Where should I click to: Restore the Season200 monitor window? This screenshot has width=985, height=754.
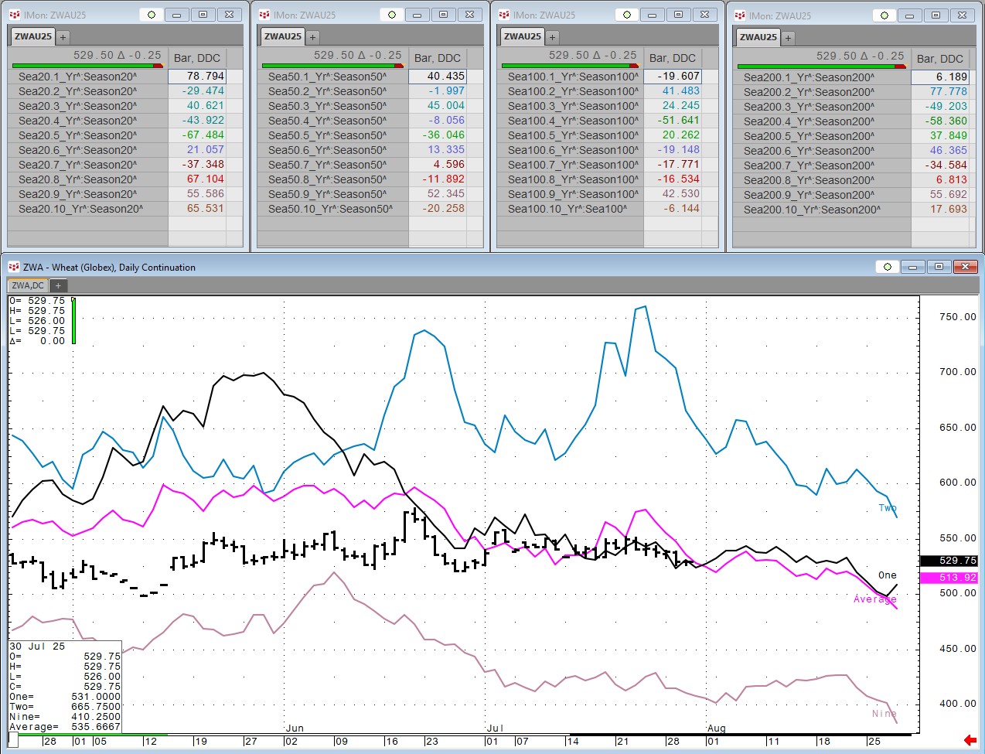tap(936, 15)
